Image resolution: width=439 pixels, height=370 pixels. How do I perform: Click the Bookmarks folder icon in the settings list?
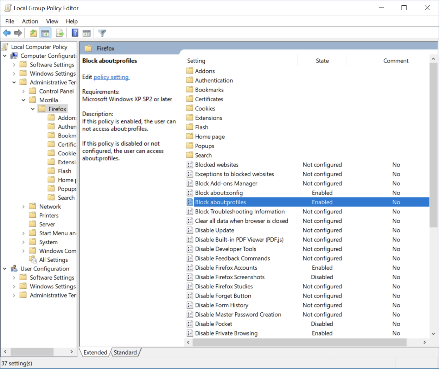pos(190,90)
